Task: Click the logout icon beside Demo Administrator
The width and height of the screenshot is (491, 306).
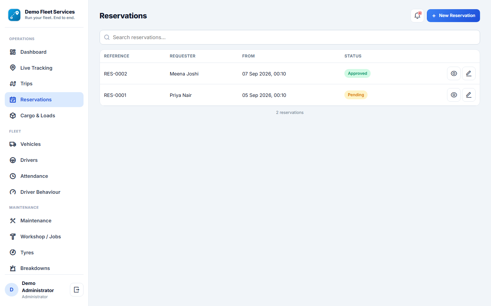Action: pos(77,290)
